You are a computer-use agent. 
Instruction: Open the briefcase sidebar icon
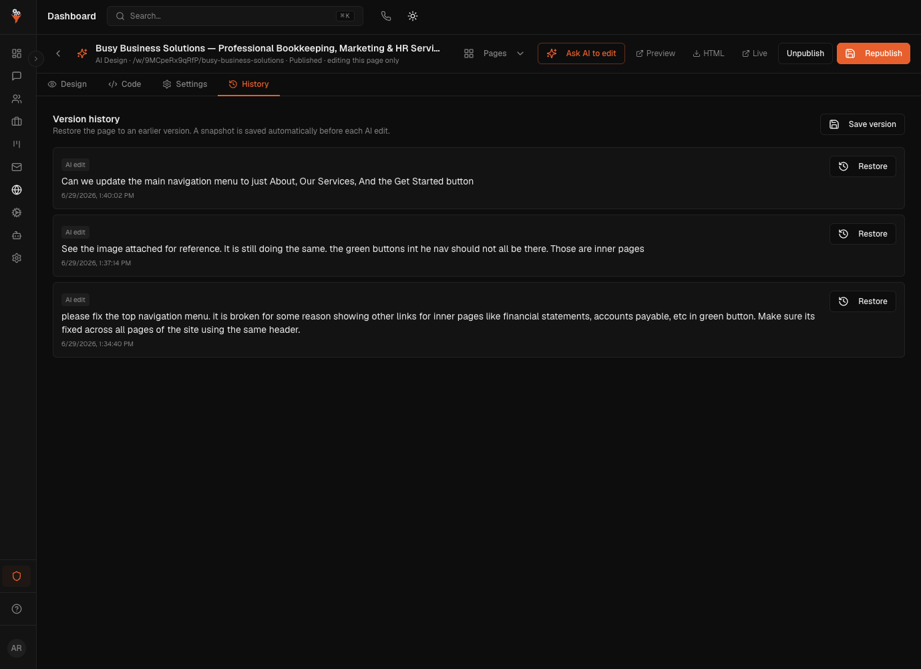click(17, 122)
